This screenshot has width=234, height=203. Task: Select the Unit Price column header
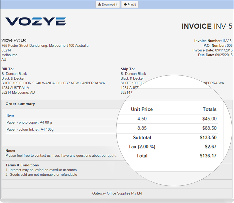click(x=142, y=109)
